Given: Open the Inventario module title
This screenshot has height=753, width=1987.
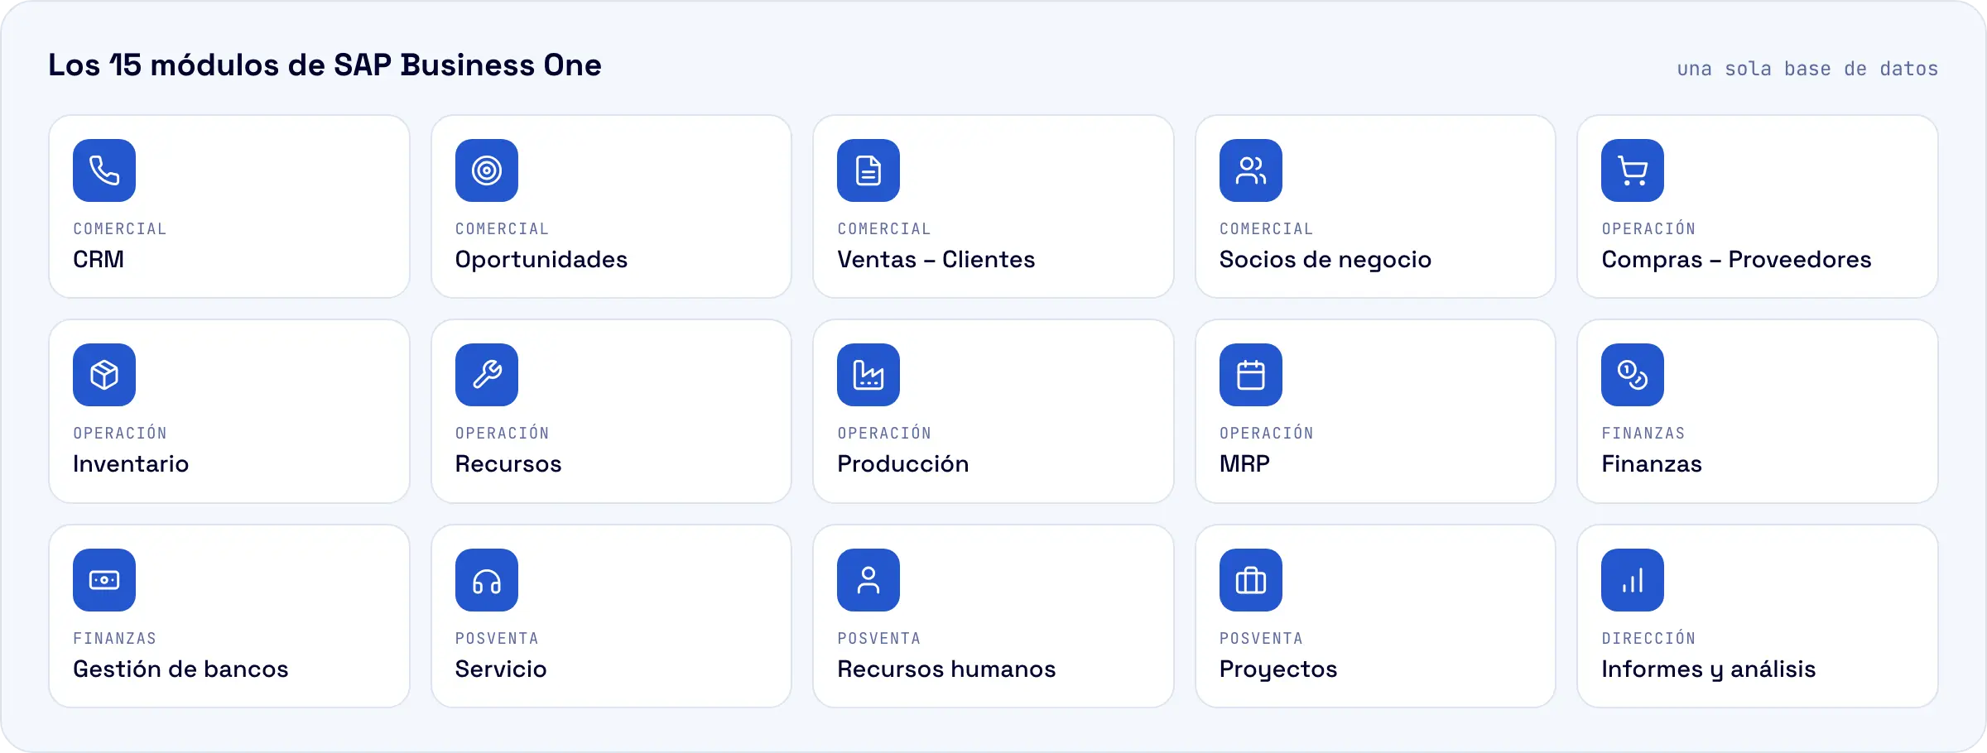Looking at the screenshot, I should (131, 463).
